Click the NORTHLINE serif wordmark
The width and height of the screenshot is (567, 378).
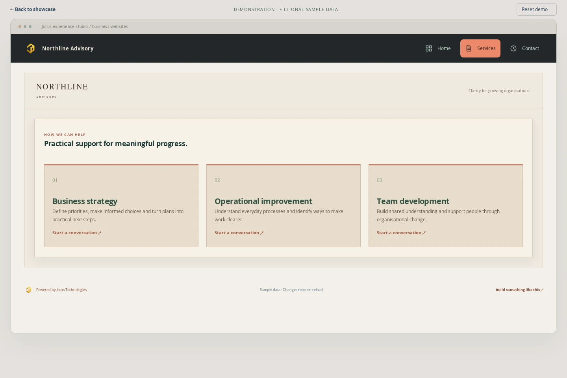pos(62,87)
